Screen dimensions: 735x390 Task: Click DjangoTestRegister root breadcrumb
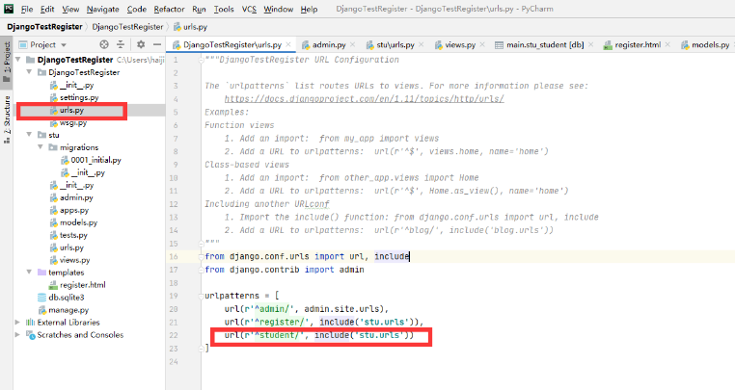44,27
